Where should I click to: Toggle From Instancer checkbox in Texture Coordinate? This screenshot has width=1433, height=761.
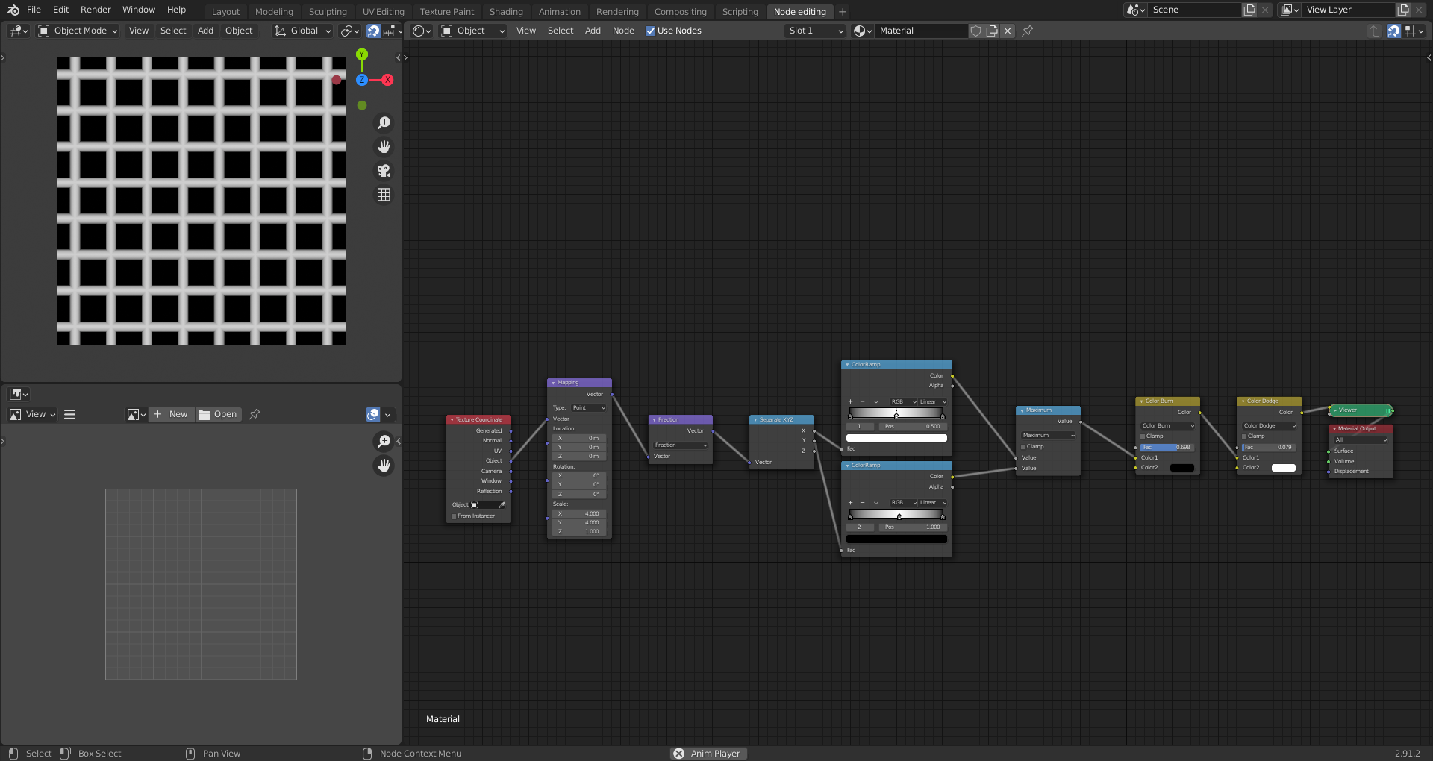tap(454, 516)
